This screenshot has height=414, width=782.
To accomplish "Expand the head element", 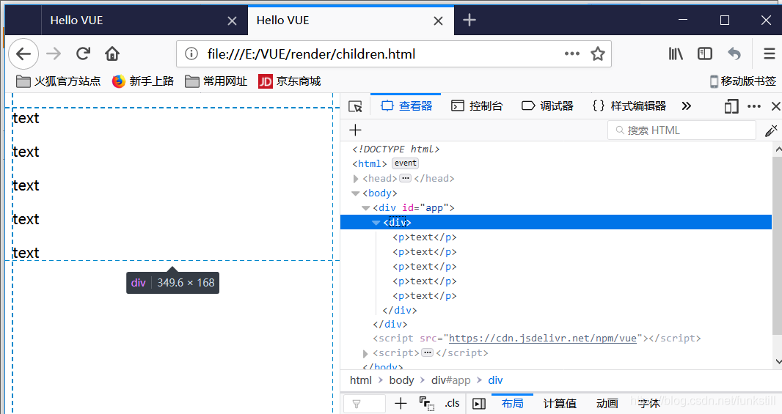I will [356, 178].
